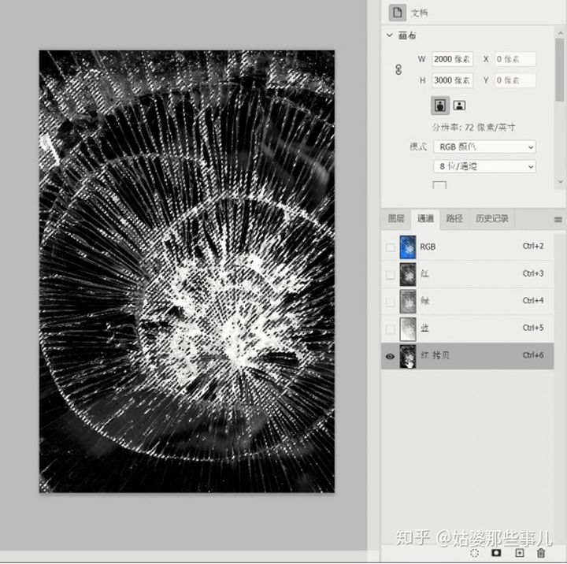Screen dimensions: 567x564
Task: Select the Red copy channel thumbnail
Action: click(408, 356)
